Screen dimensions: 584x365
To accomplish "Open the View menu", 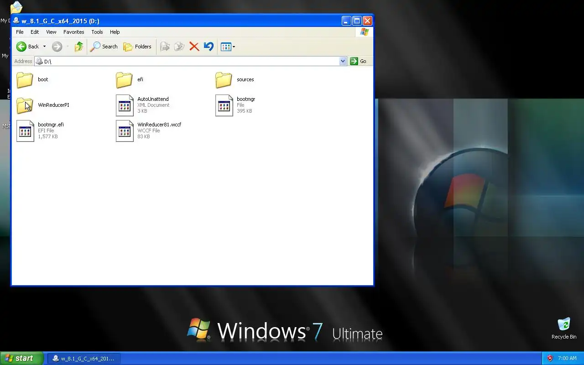I will (x=51, y=32).
